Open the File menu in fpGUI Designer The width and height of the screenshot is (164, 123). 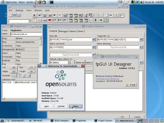click(11, 10)
